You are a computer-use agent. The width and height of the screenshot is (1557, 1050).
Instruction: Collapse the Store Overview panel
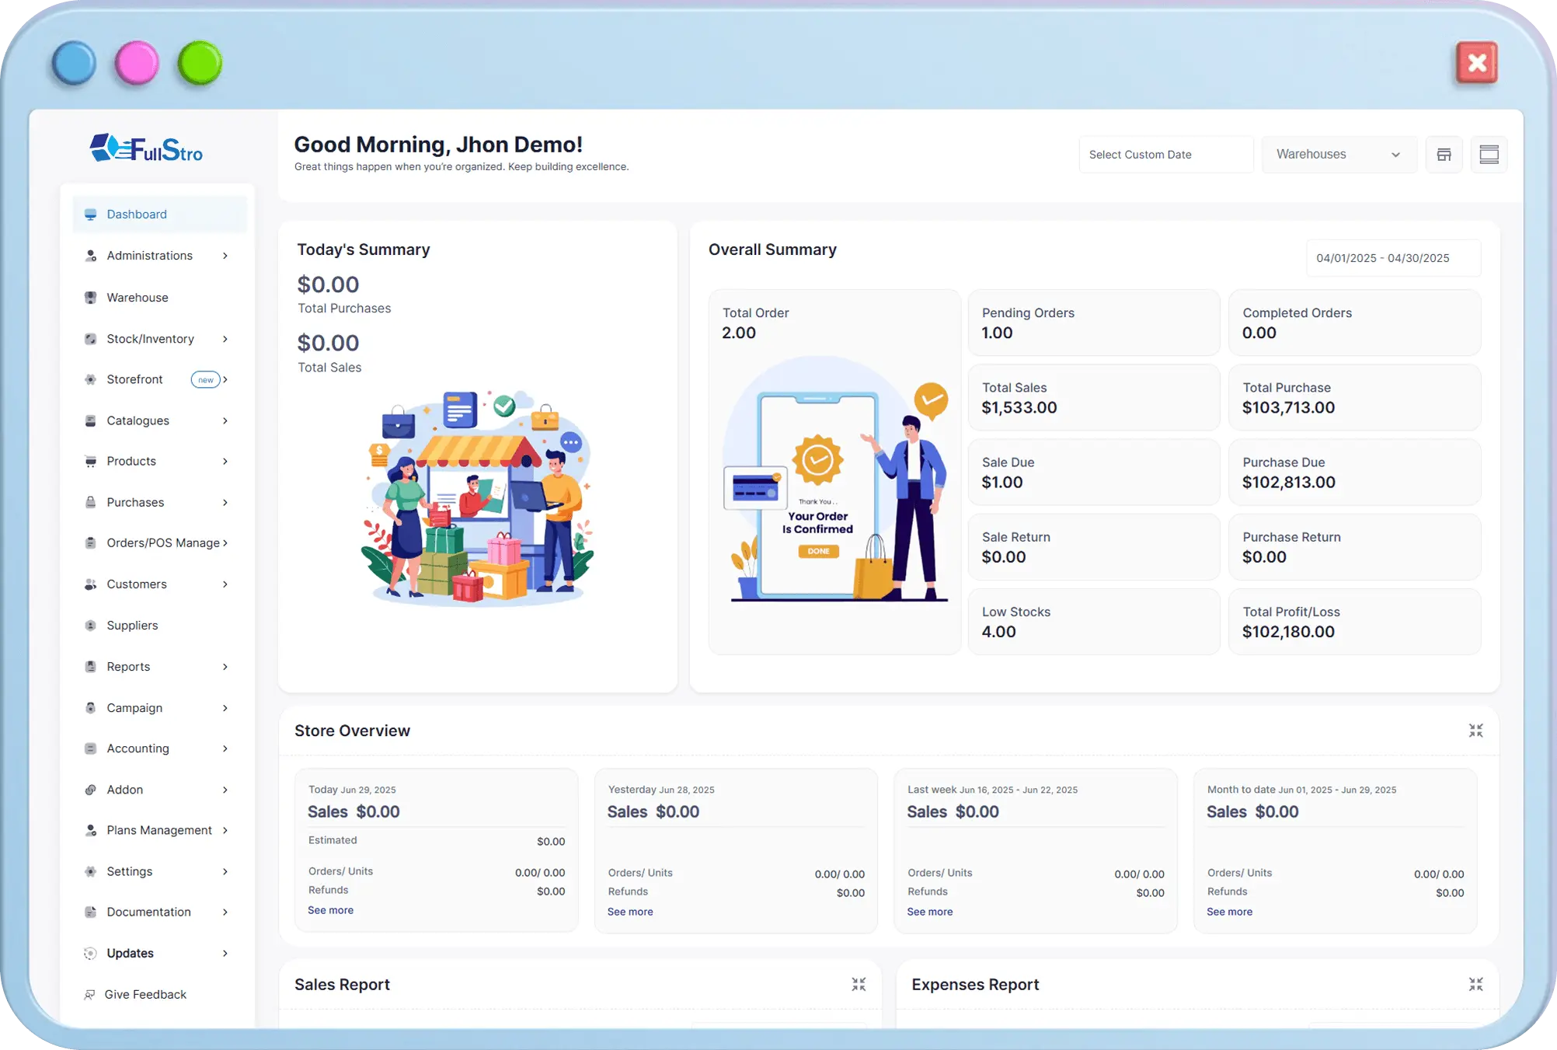[x=1475, y=731]
